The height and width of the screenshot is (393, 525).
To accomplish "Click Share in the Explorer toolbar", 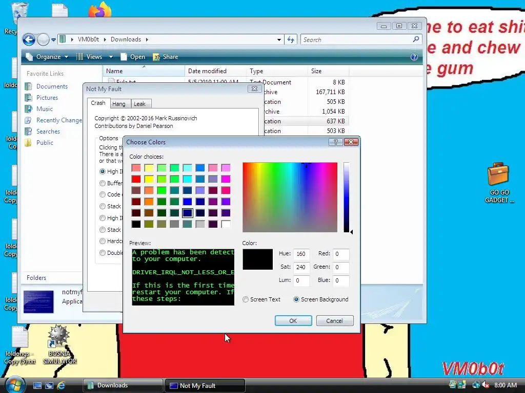I will [x=166, y=57].
